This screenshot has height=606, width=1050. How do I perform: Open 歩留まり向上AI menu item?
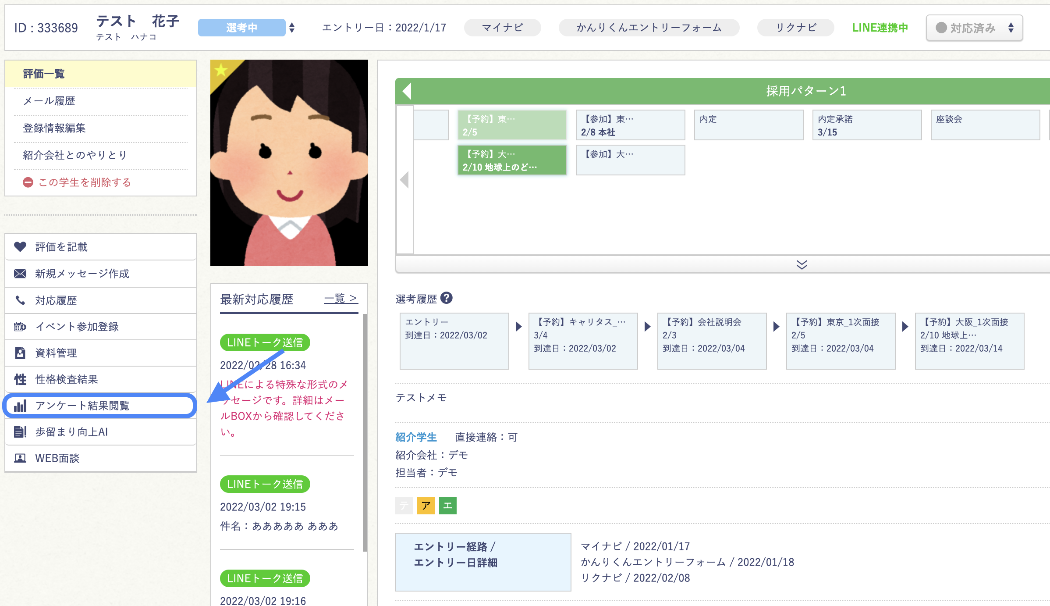pyautogui.click(x=101, y=432)
